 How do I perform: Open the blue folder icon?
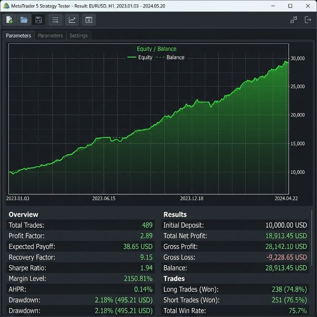point(24,20)
